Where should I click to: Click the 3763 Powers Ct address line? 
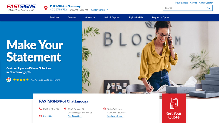tap(76, 109)
